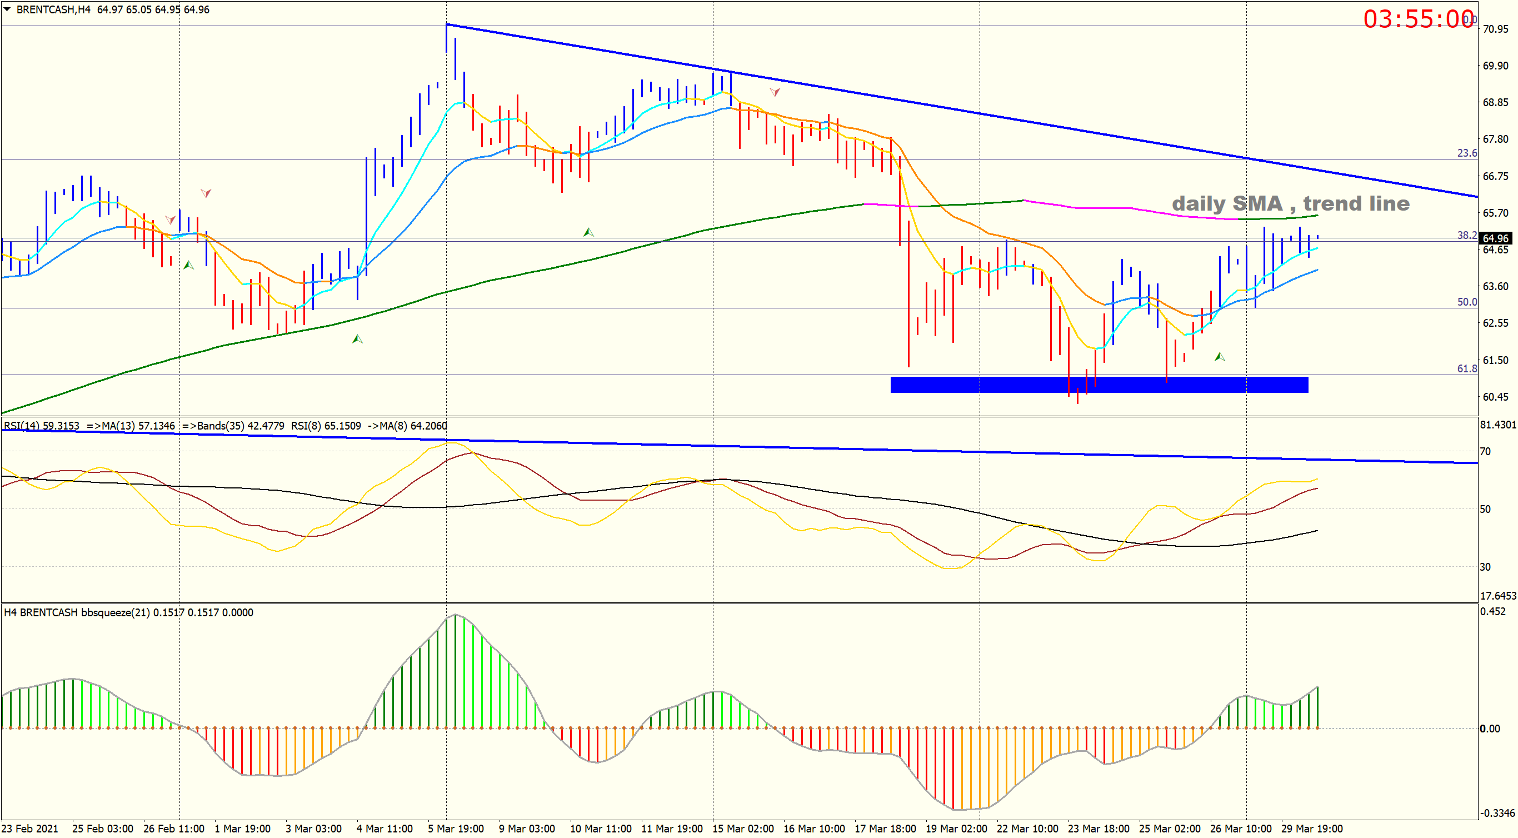Click the 61.8 Fibonacci level label
This screenshot has width=1518, height=838.
point(1466,368)
